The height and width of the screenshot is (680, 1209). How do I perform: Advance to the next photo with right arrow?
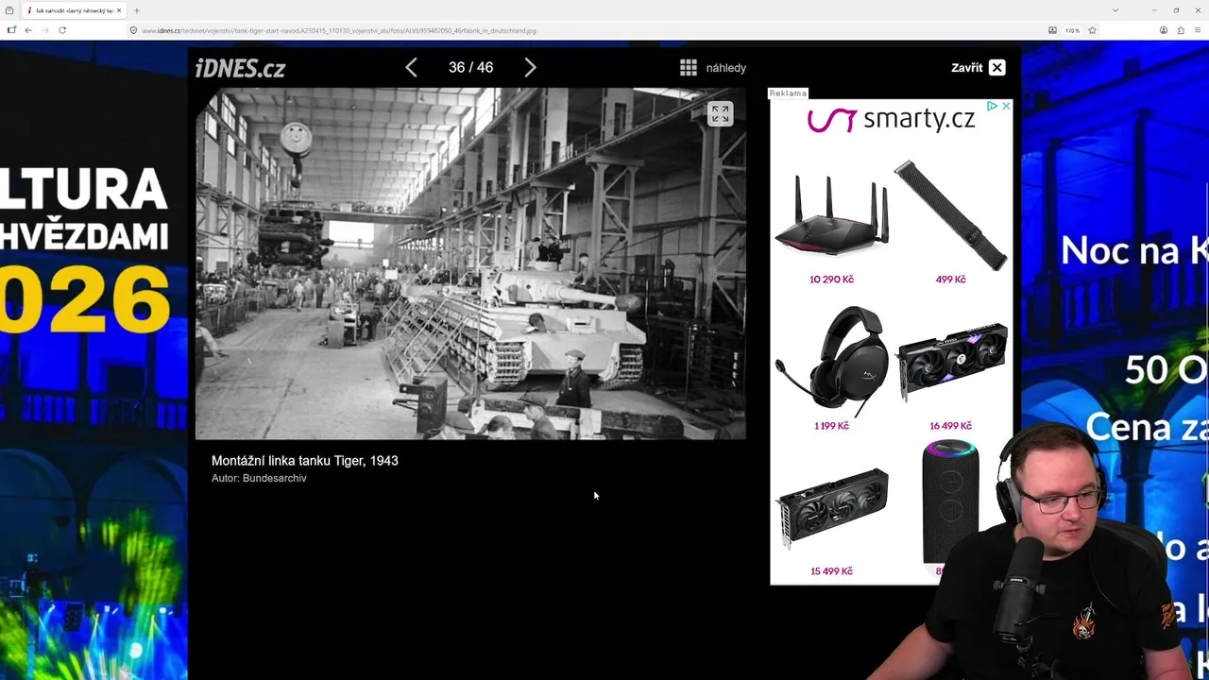(x=530, y=67)
